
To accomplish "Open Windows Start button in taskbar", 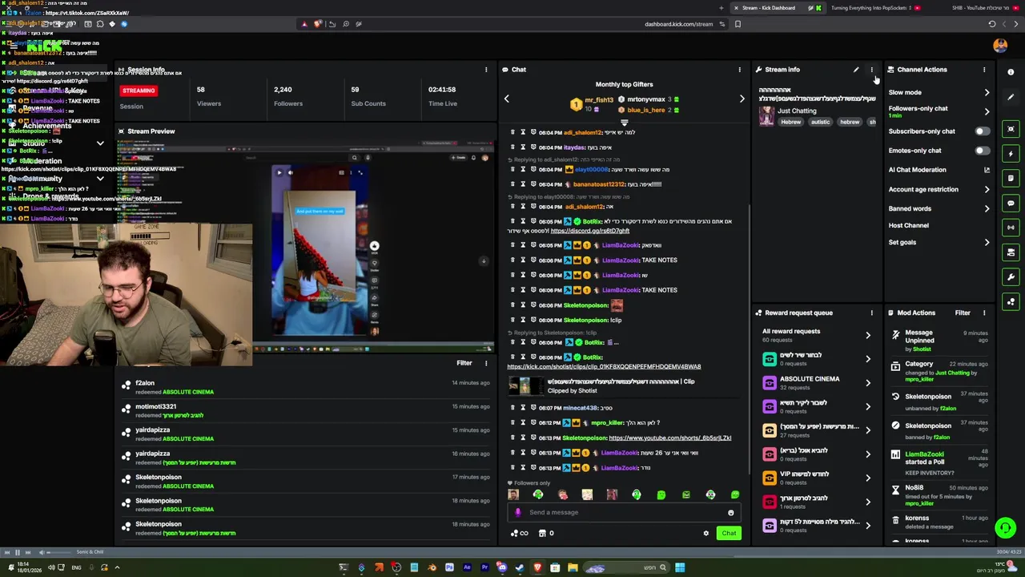I will pyautogui.click(x=679, y=568).
